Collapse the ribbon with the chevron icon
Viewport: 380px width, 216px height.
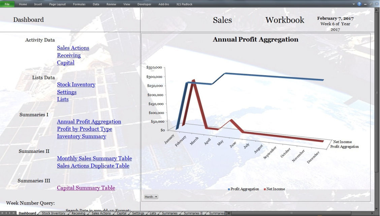click(354, 4)
